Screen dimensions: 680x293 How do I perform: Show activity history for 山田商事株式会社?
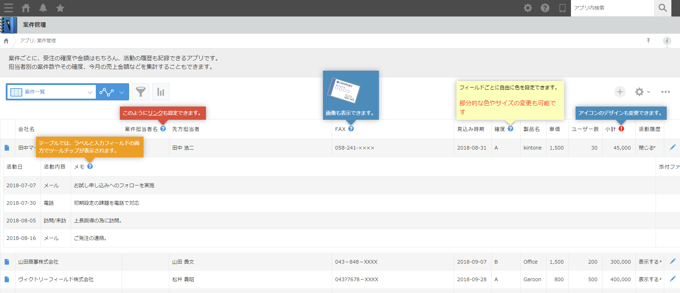coord(649,262)
